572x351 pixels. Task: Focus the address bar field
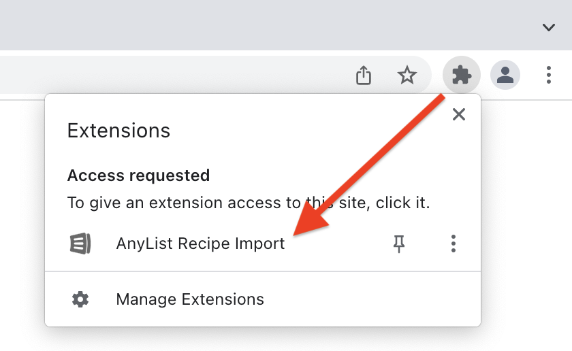click(170, 75)
